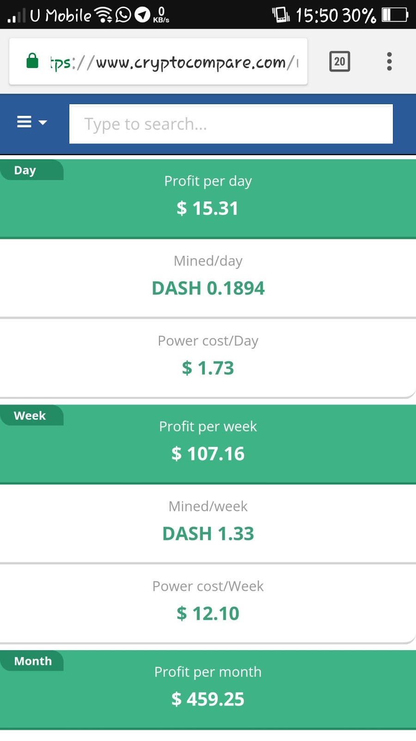Select the Month period label
This screenshot has height=741, width=416.
[x=33, y=661]
